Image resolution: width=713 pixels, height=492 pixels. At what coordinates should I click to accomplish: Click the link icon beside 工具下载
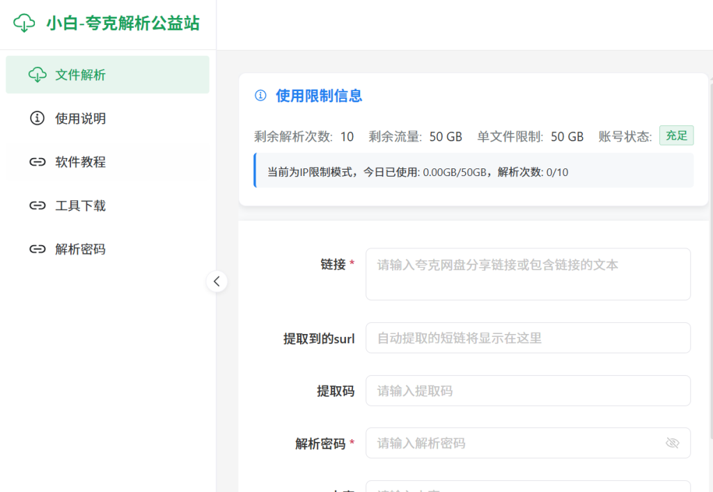pos(38,205)
